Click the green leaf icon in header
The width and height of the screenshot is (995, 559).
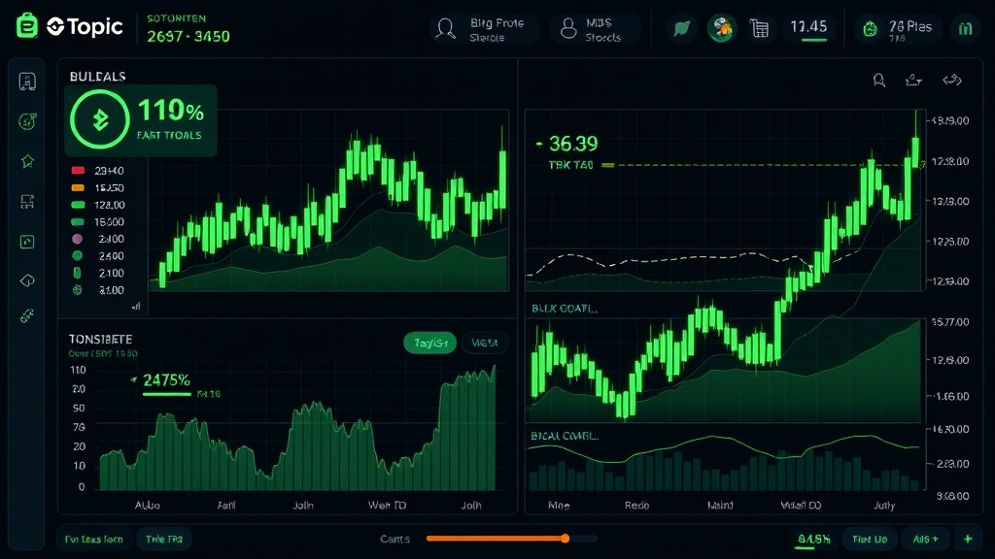(x=681, y=28)
